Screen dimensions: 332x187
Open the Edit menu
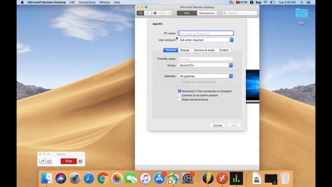(x=72, y=2)
